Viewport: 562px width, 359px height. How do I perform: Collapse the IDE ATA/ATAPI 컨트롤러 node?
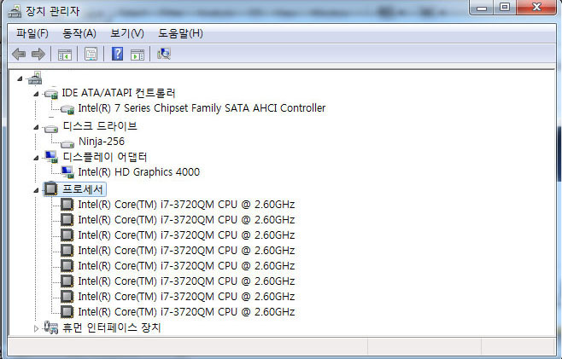pos(36,94)
